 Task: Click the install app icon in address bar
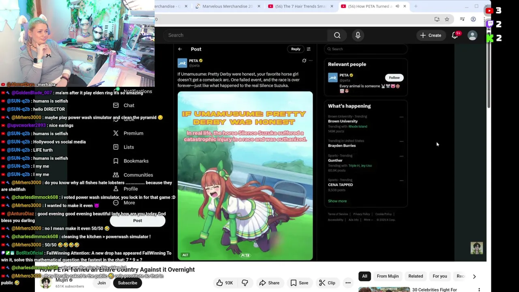(437, 19)
